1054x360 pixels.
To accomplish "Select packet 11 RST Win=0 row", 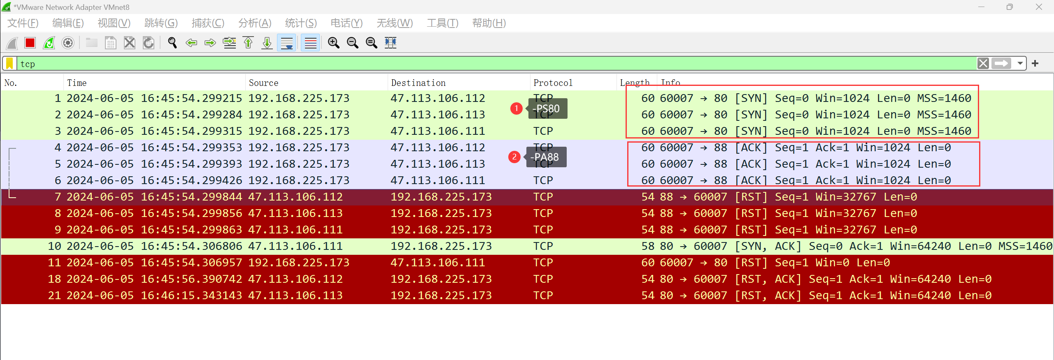I will [x=527, y=263].
